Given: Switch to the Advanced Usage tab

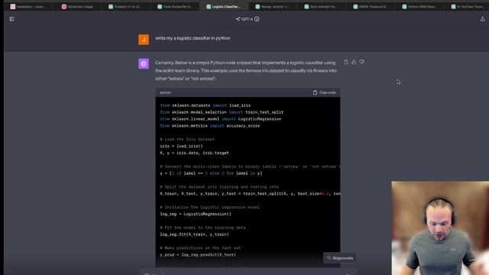Looking at the screenshot, I should 77,7.
